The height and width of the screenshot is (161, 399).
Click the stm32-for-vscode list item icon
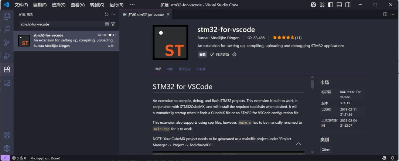(24, 41)
